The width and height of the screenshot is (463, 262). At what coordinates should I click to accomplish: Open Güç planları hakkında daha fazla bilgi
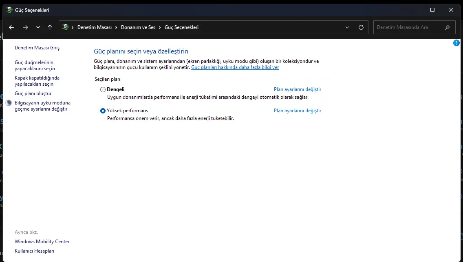pyautogui.click(x=235, y=67)
